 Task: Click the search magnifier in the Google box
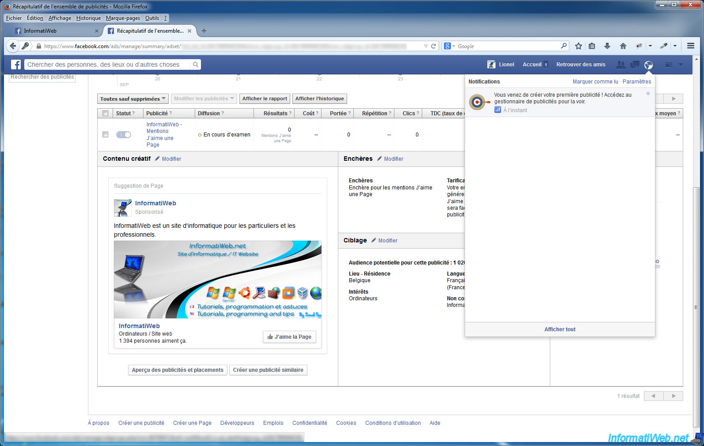(564, 46)
